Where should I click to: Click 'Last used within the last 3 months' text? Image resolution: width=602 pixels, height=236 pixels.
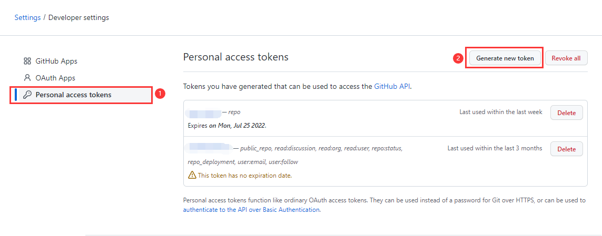click(x=495, y=148)
